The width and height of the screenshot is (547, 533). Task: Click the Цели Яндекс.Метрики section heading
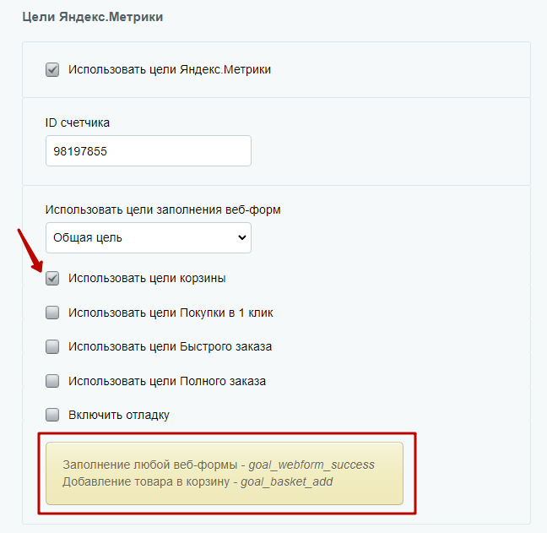pyautogui.click(x=93, y=17)
